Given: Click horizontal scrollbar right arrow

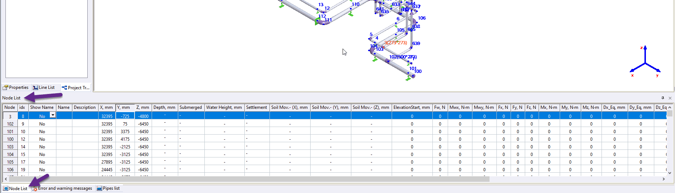Looking at the screenshot, I should pyautogui.click(x=664, y=179).
